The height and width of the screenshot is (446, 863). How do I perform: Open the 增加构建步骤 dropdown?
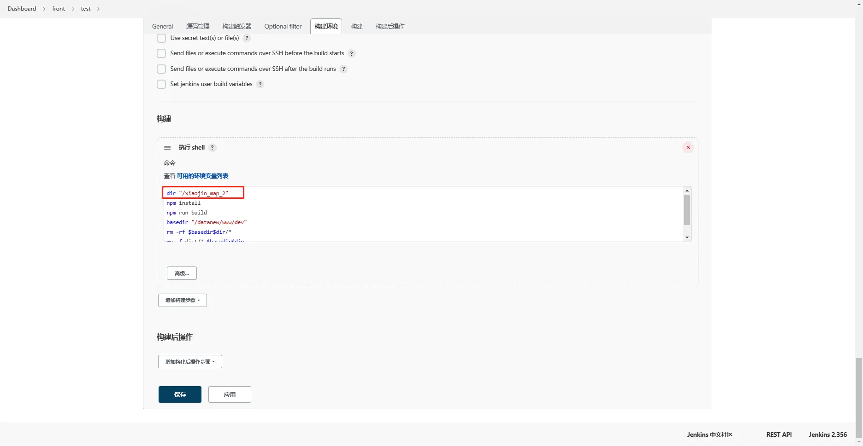(183, 300)
